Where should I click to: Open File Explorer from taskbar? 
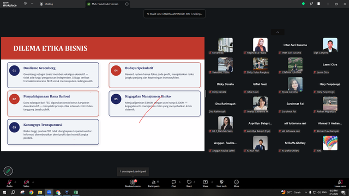(40, 192)
